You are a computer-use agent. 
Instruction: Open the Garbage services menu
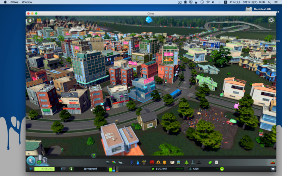pyautogui.click(x=144, y=163)
